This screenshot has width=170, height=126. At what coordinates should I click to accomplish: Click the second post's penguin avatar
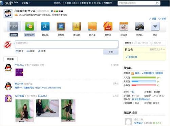[8, 86]
